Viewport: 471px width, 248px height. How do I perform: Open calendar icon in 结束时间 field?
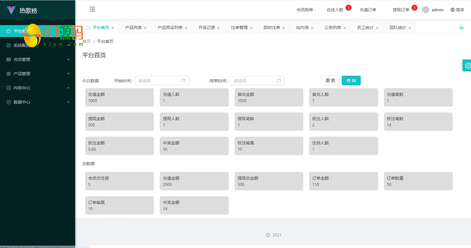279,80
